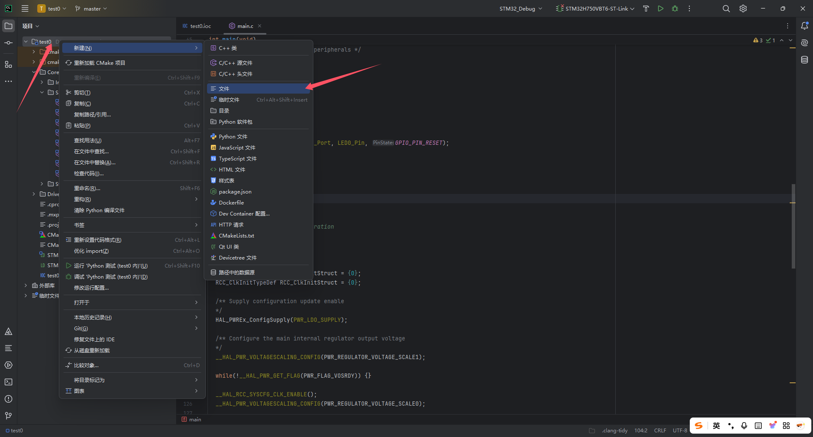This screenshot has height=437, width=813.
Task: Select 重新加载 CMake 项目
Action: 132,63
